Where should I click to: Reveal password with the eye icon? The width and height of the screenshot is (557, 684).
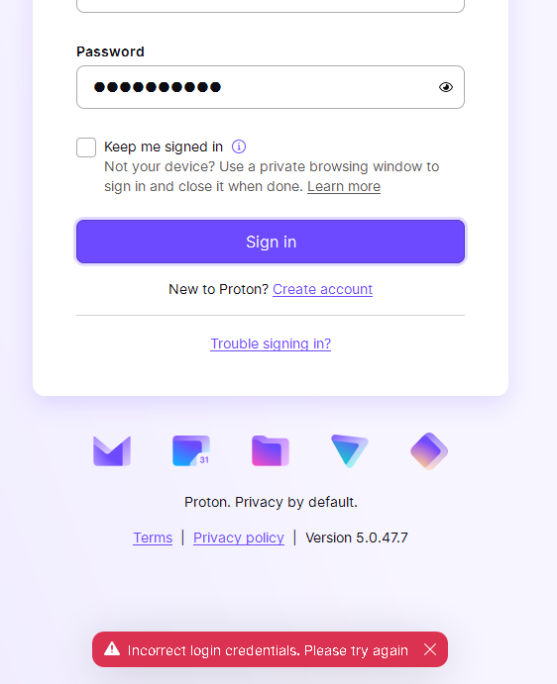pos(446,87)
